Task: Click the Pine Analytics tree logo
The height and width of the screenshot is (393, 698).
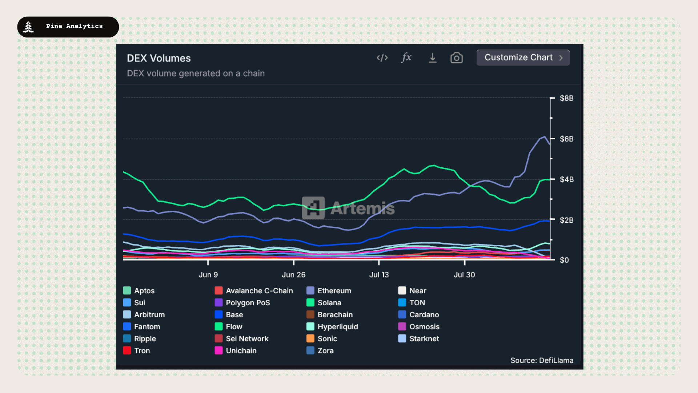Action: (28, 27)
